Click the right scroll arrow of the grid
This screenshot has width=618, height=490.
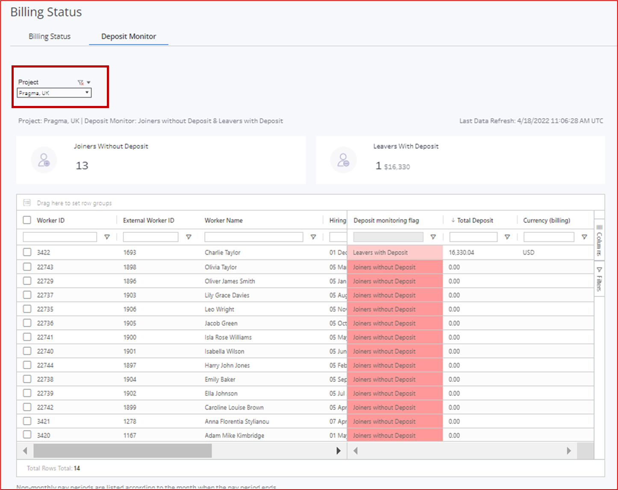338,450
